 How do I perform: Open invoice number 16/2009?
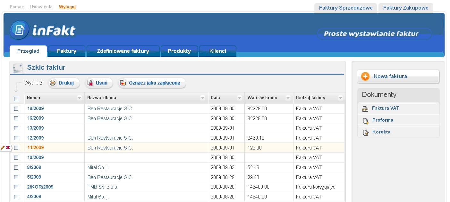click(36, 118)
